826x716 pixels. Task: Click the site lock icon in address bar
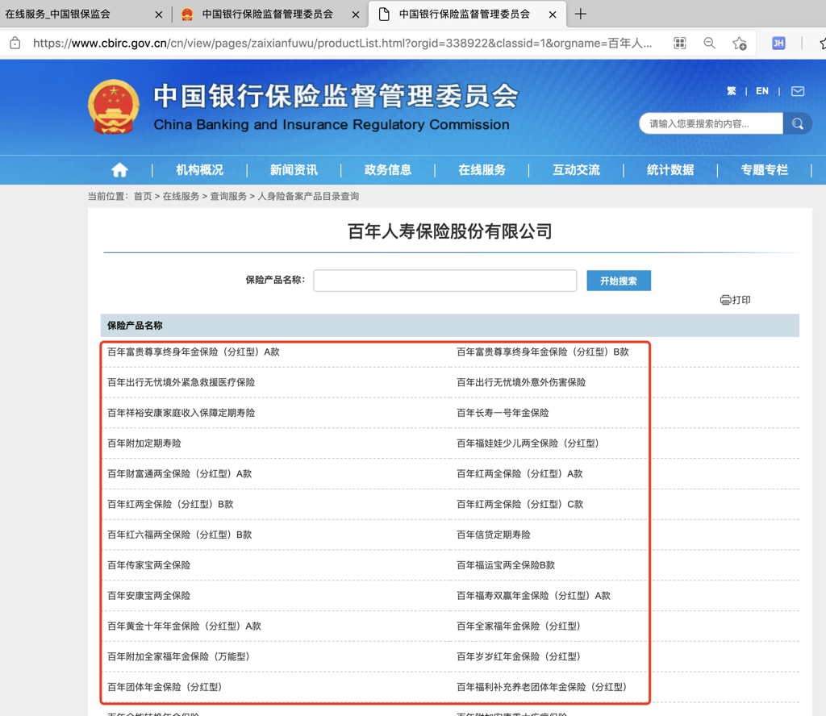click(x=15, y=44)
